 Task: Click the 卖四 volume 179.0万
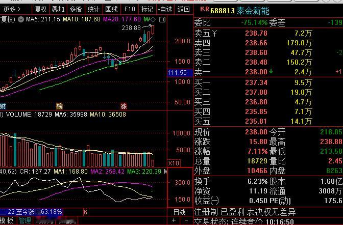(299, 43)
